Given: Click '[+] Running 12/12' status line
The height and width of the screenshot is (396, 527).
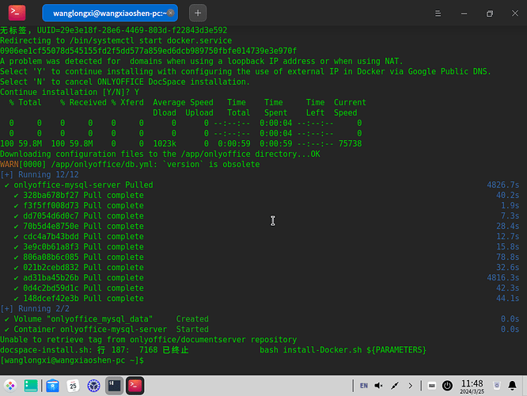Looking at the screenshot, I should (40, 174).
